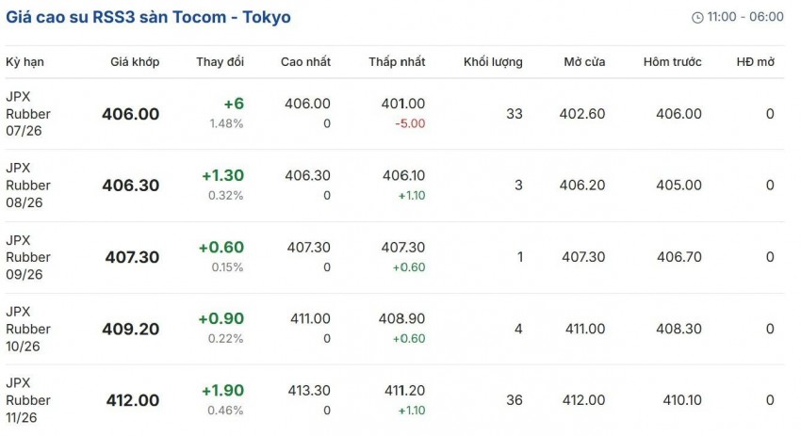Select the Kỳ hạn column header
The width and height of the screenshot is (801, 436).
(x=25, y=62)
